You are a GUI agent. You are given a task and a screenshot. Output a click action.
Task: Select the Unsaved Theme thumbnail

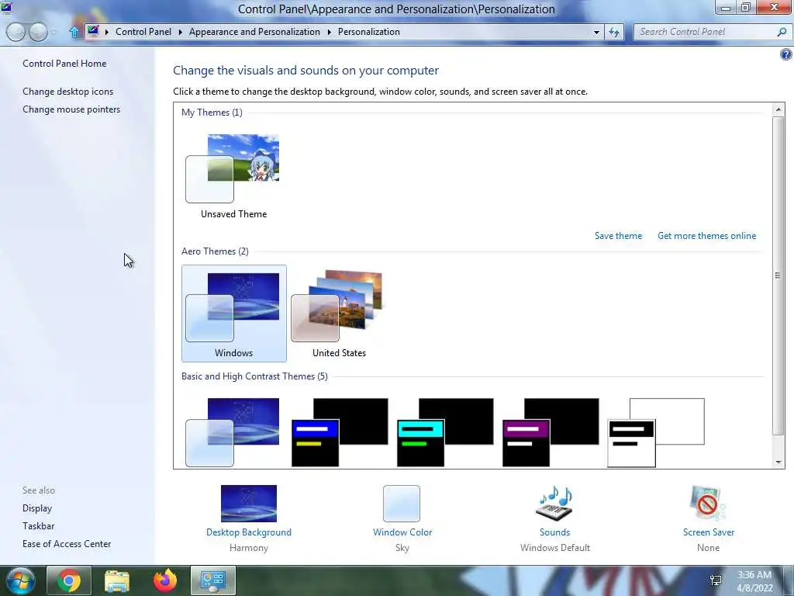233,175
